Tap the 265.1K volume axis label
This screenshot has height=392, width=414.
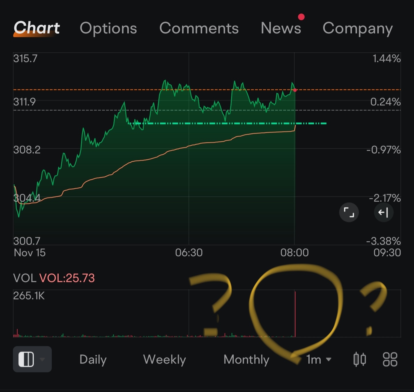coord(29,296)
